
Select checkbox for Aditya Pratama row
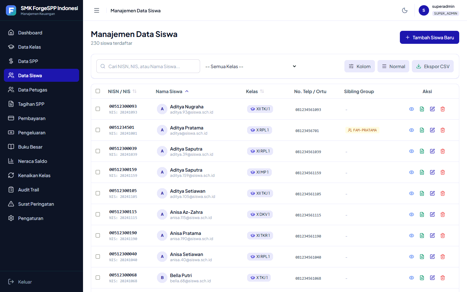pyautogui.click(x=98, y=130)
